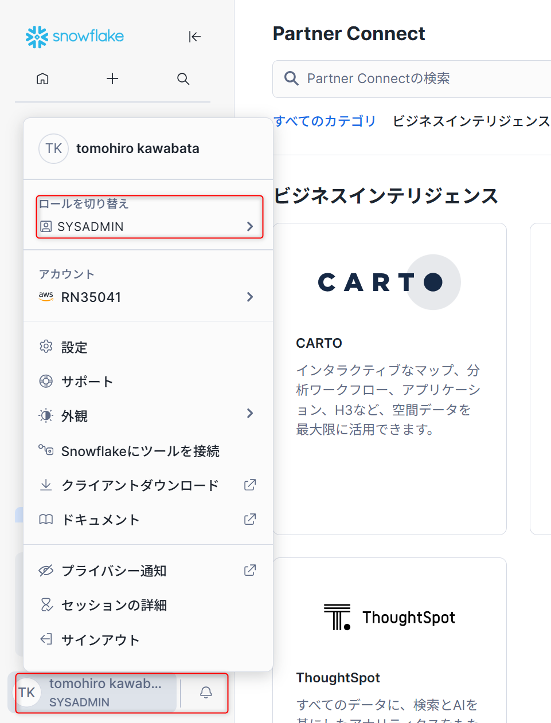Select サポート in the user menu

tap(148, 382)
